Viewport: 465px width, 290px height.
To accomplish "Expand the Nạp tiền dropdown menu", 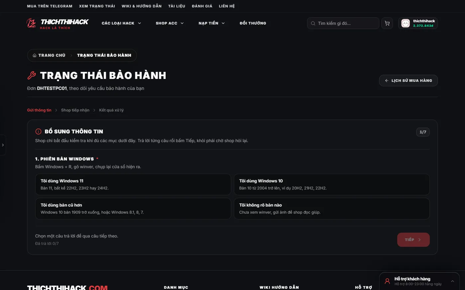I will click(212, 23).
